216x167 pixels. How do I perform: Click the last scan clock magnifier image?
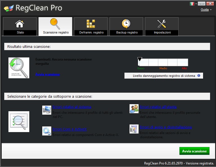19,68
